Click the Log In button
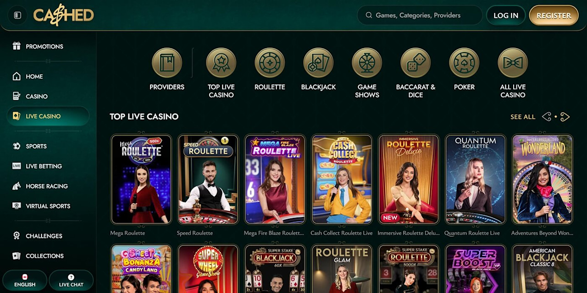This screenshot has height=293, width=587. click(506, 15)
